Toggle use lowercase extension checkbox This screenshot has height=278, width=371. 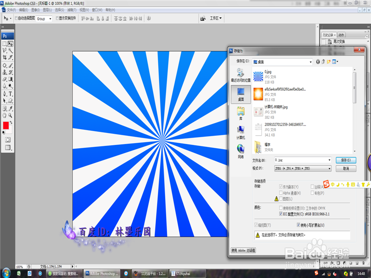[x=298, y=225]
